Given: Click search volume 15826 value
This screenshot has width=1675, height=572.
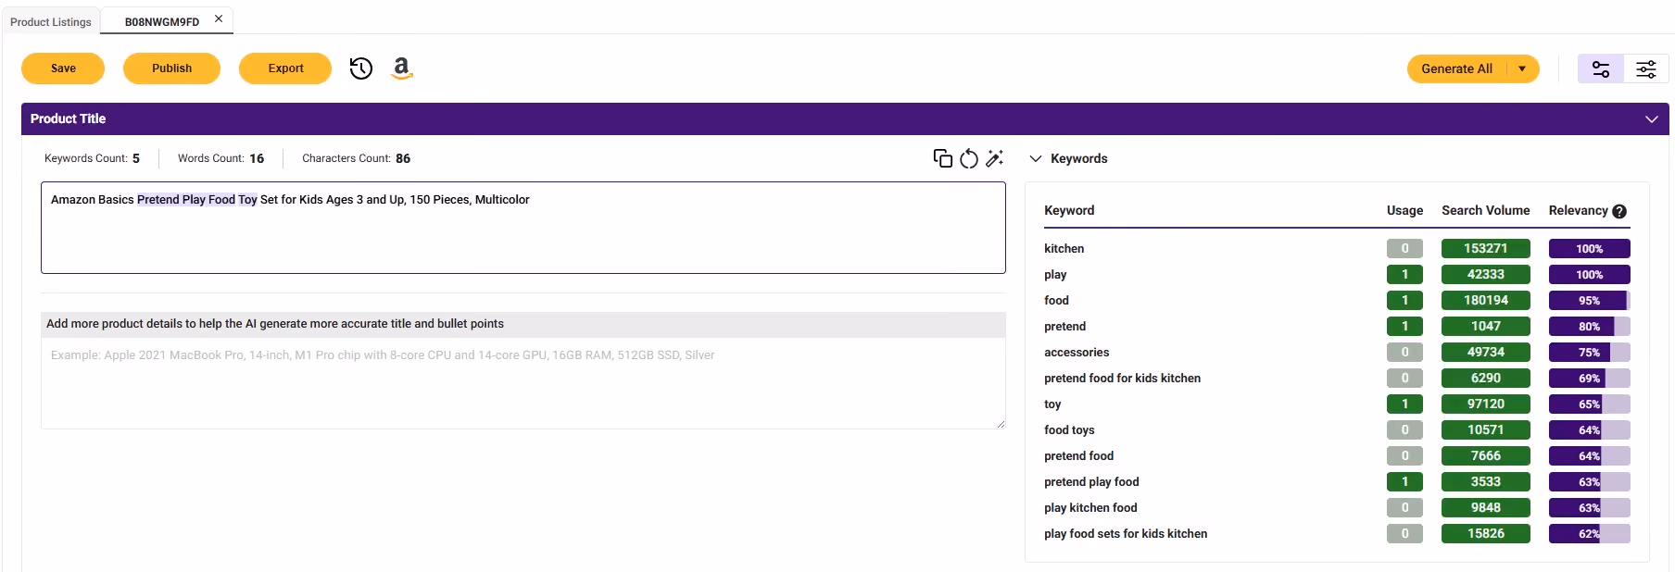Looking at the screenshot, I should pyautogui.click(x=1485, y=534).
